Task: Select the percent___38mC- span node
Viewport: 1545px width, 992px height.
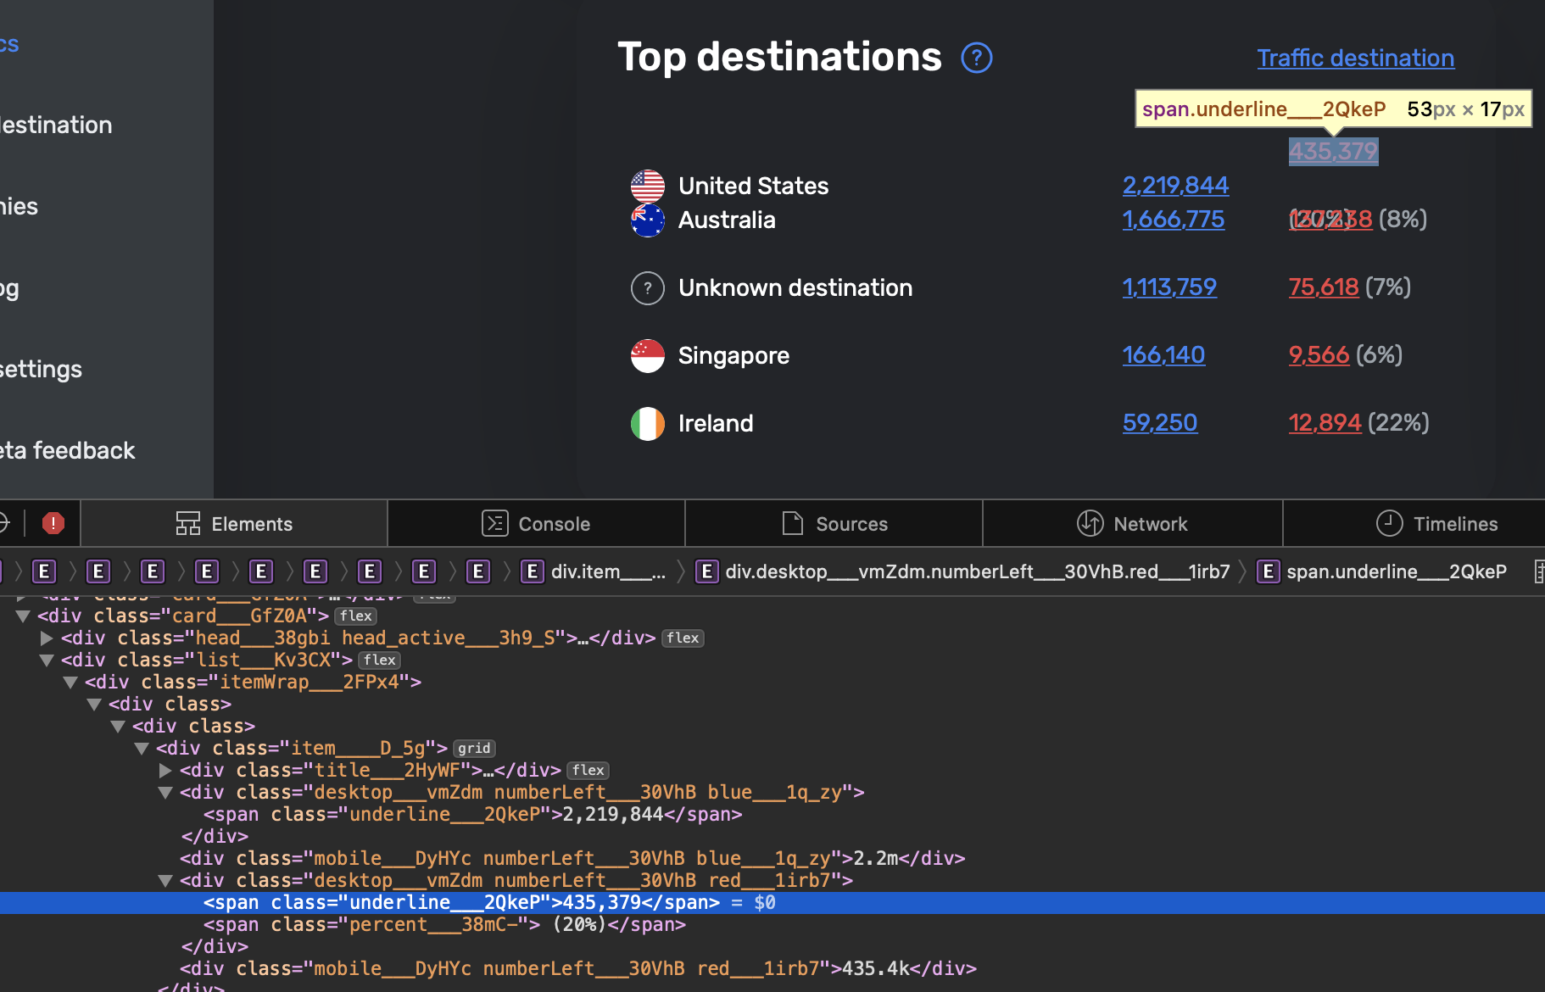Action: click(444, 924)
